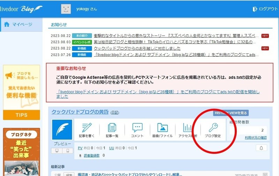The height and width of the screenshot is (176, 279).
Task: Click the yokogy さん username
Action: click(86, 9)
